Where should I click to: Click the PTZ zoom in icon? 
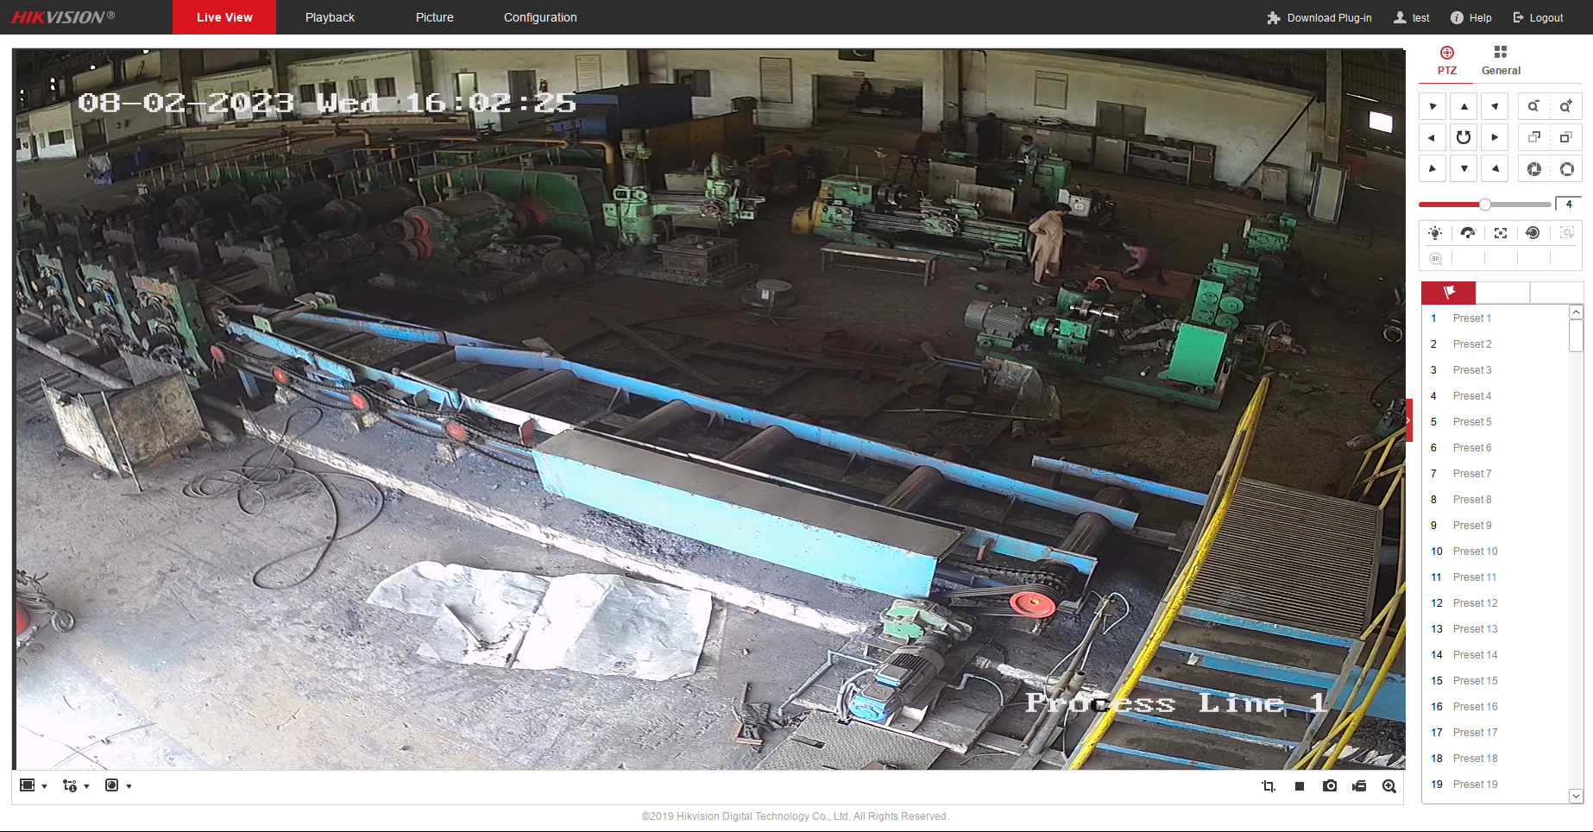tap(1565, 106)
